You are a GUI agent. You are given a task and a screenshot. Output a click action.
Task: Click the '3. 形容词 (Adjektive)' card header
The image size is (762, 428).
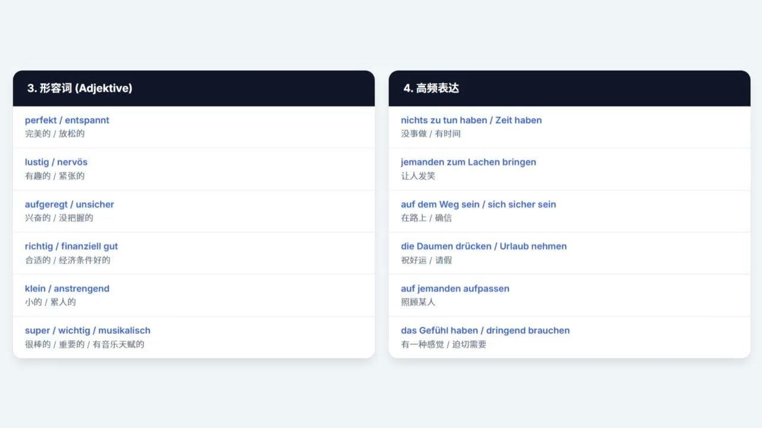193,88
